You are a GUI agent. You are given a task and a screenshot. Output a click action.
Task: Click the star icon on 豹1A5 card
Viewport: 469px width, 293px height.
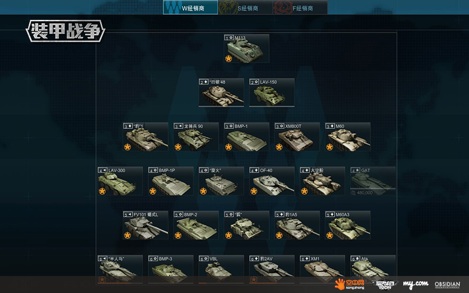pyautogui.click(x=279, y=236)
